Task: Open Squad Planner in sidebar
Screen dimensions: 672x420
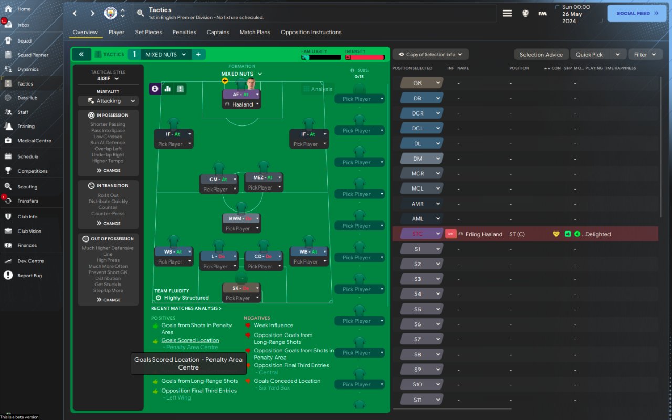Action: (31, 55)
